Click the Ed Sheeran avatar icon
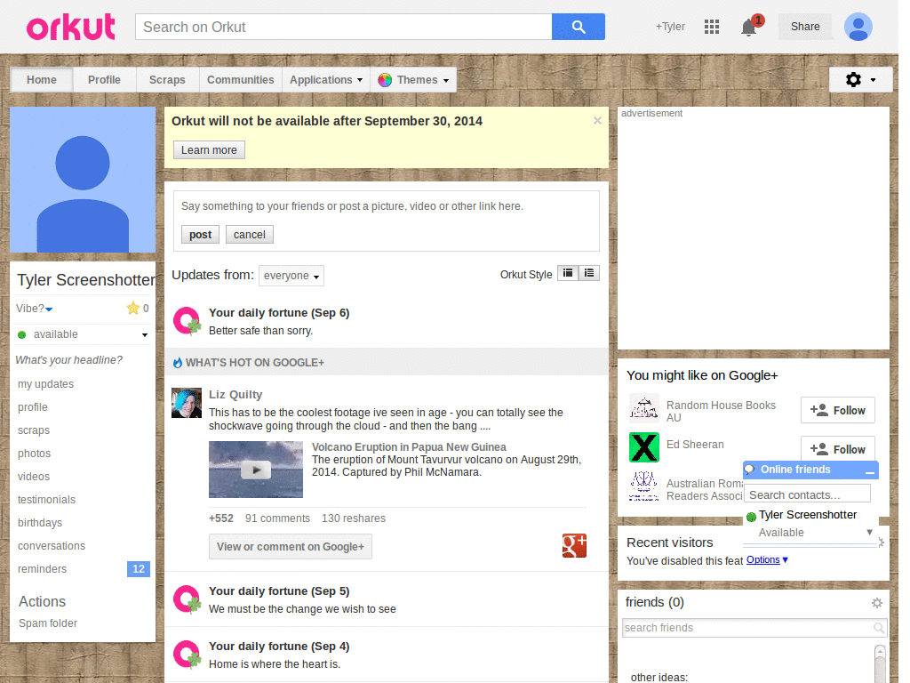The height and width of the screenshot is (683, 910). point(644,447)
